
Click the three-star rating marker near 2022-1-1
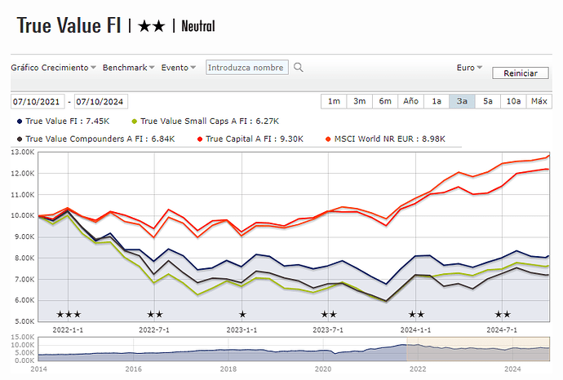(x=69, y=315)
